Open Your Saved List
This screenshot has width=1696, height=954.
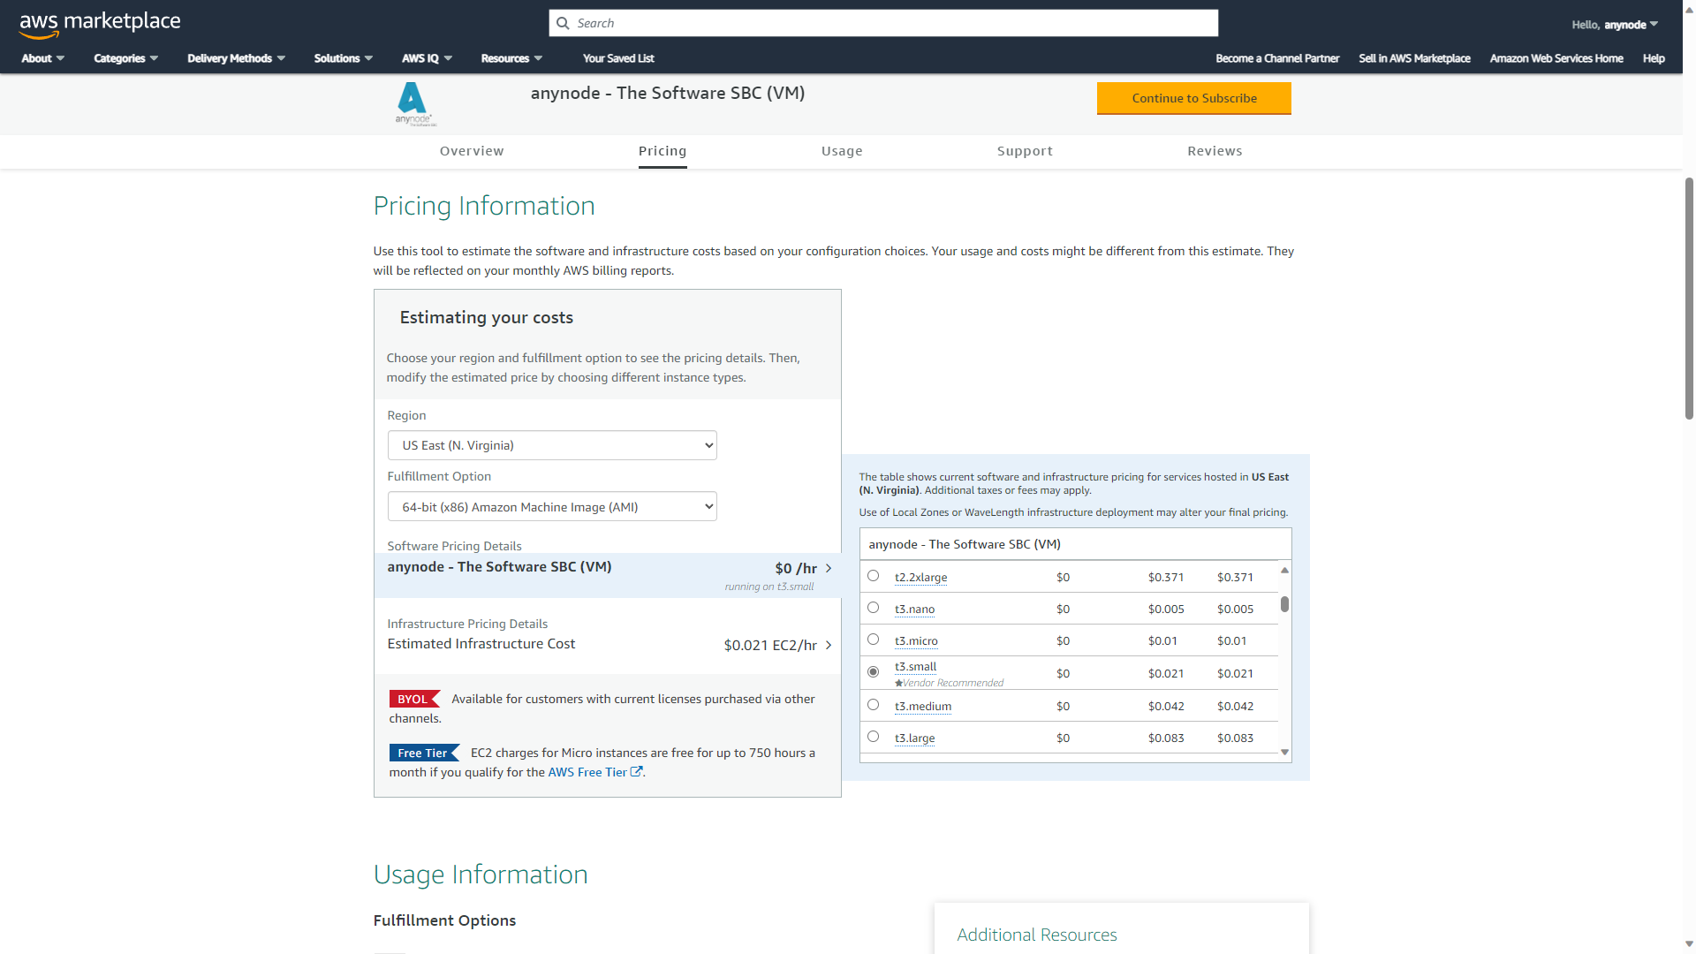(x=618, y=58)
